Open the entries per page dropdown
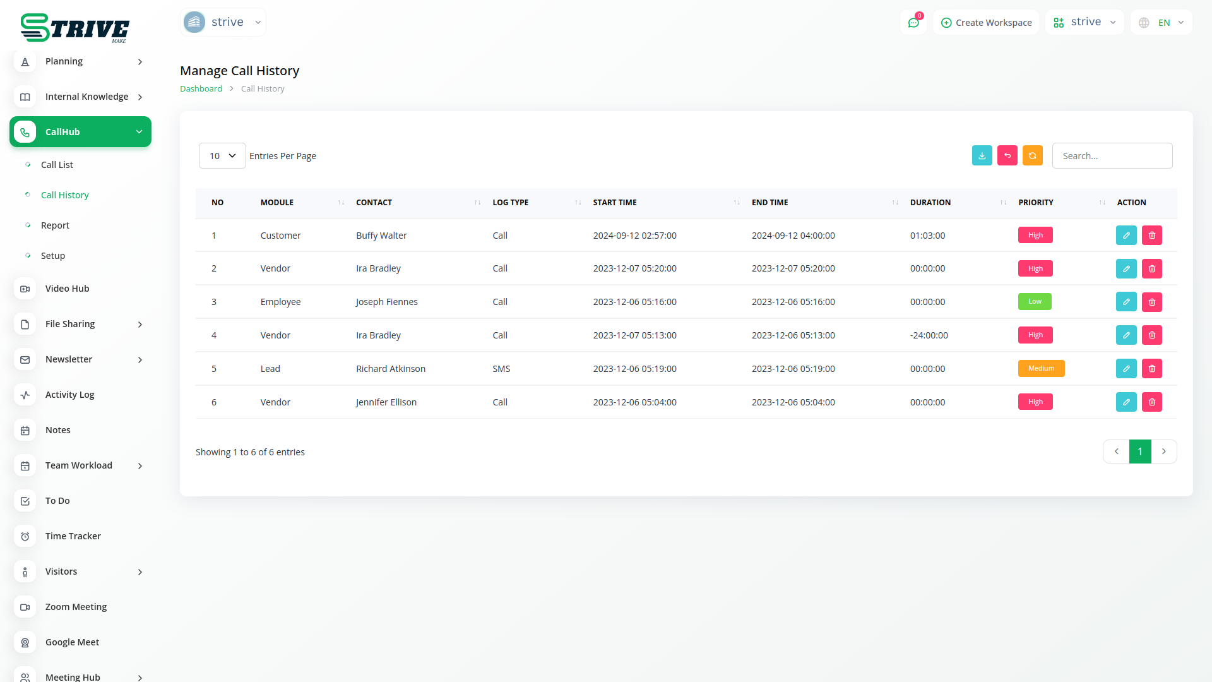Viewport: 1212px width, 682px height. (222, 156)
